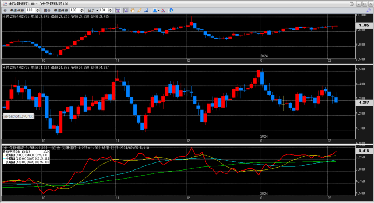Click the delete indicators chart icon
This screenshot has height=203, width=374.
[x=163, y=10]
